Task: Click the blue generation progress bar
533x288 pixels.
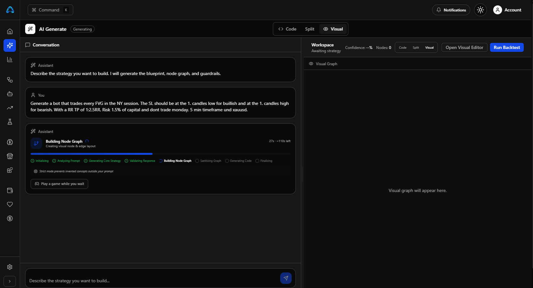Action: pos(91,154)
